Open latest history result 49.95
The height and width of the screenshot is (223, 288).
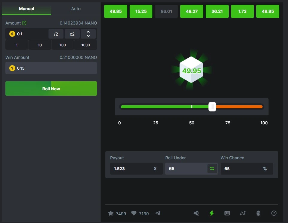pyautogui.click(x=268, y=11)
